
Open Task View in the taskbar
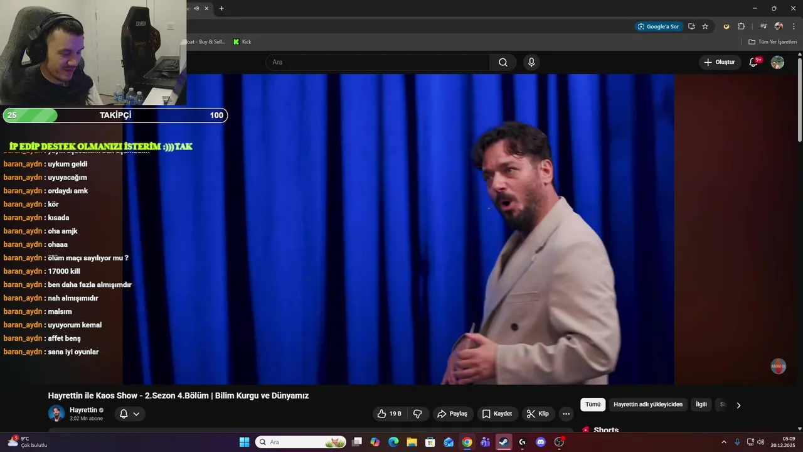357,442
